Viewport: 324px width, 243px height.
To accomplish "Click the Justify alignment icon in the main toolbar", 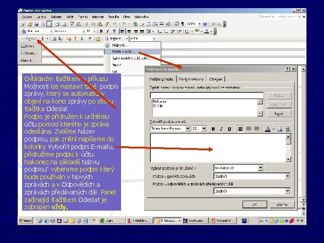I will (142, 31).
